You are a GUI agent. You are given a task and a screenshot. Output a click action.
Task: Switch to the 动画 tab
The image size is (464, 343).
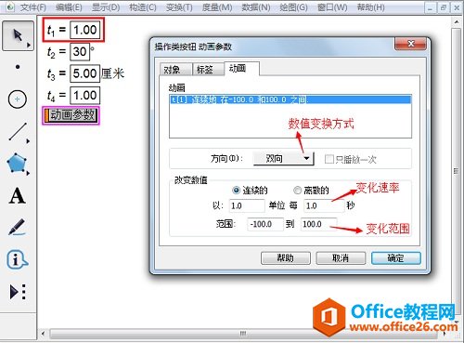click(x=241, y=68)
